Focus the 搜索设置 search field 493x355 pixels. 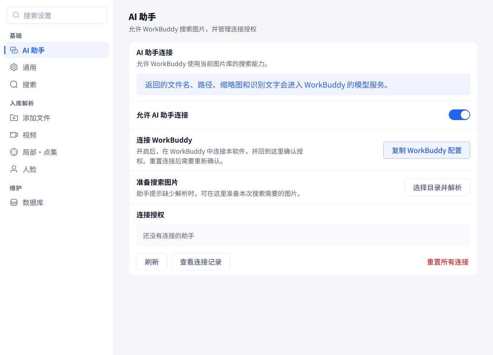[57, 15]
